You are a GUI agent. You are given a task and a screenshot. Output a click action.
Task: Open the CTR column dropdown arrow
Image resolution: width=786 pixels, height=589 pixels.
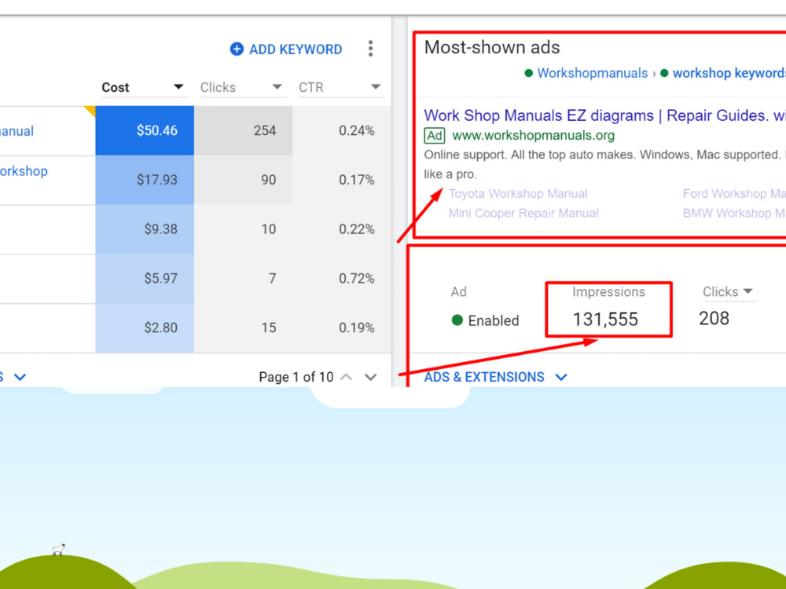(376, 86)
